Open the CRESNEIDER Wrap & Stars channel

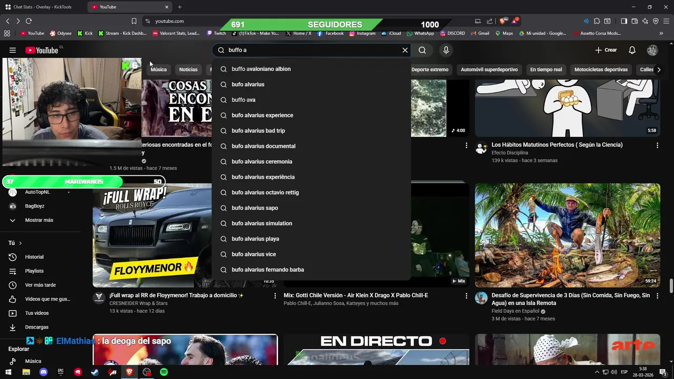point(138,303)
